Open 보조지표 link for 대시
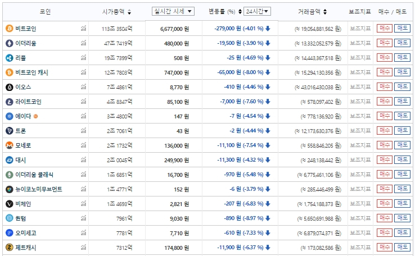The width and height of the screenshot is (415, 256). pyautogui.click(x=360, y=160)
